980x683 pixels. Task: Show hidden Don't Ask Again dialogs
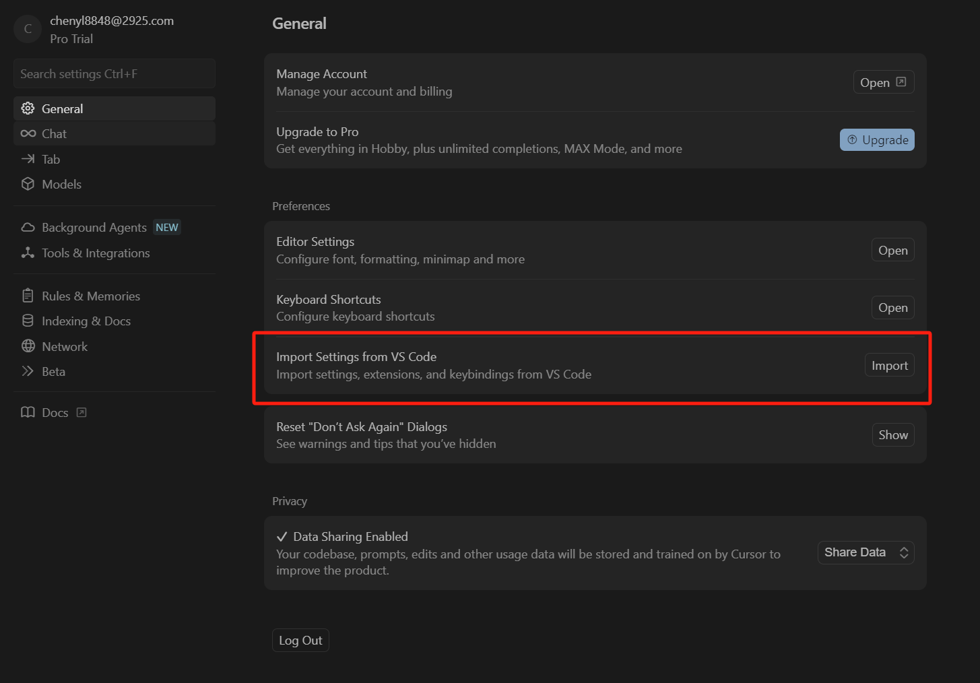892,435
